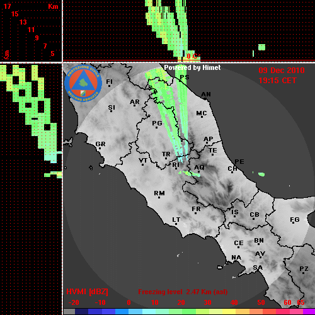This screenshot has height=315, width=315.
Task: Click the RM city marker on map
Action: [159, 197]
